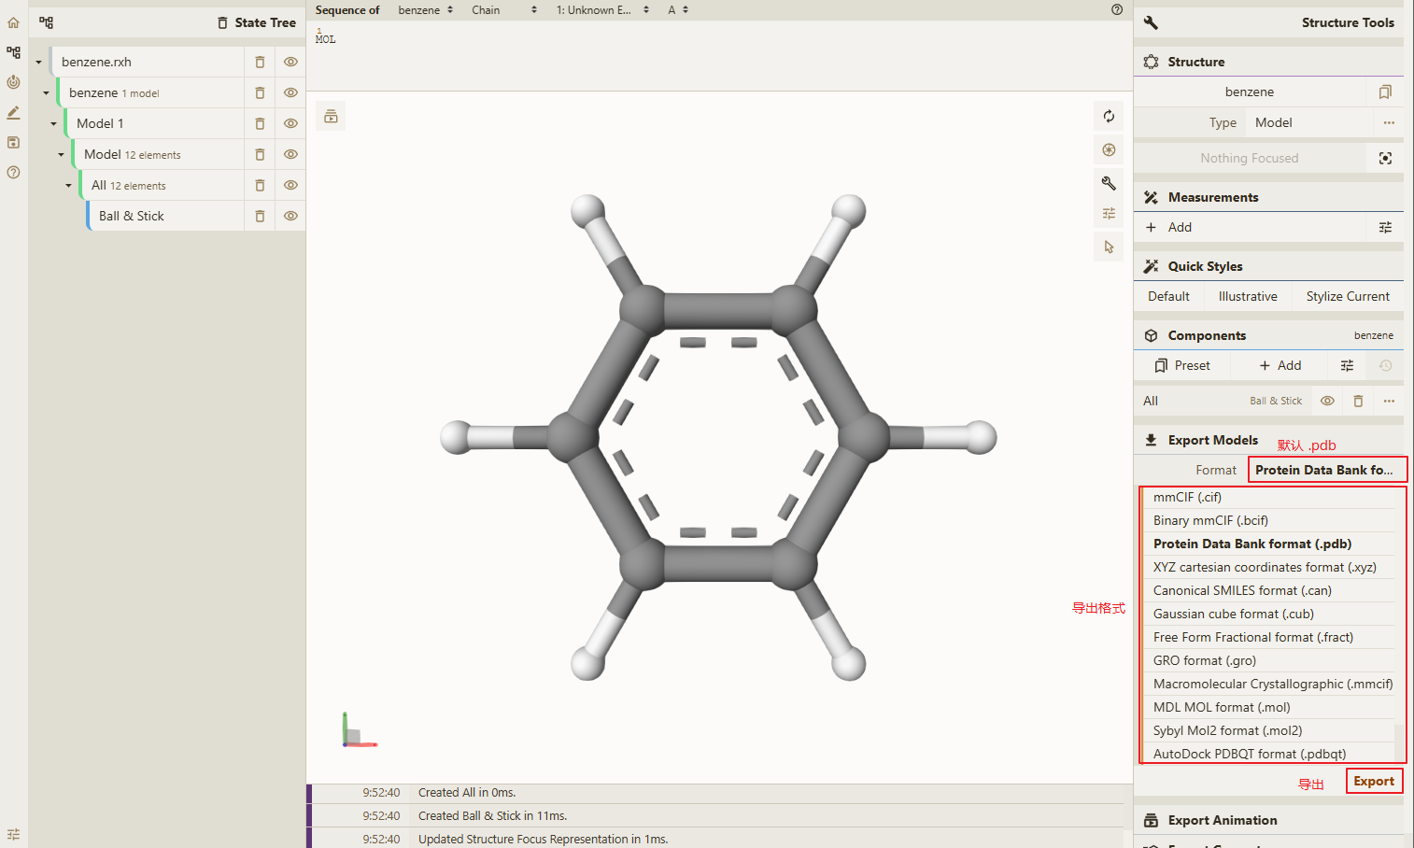
Task: Click the Preset button in Components
Action: pyautogui.click(x=1182, y=365)
